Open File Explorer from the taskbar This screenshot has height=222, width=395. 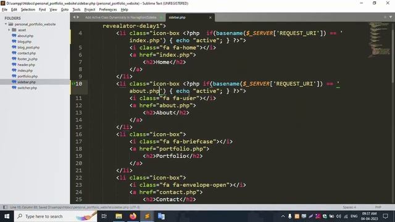(x=118, y=216)
